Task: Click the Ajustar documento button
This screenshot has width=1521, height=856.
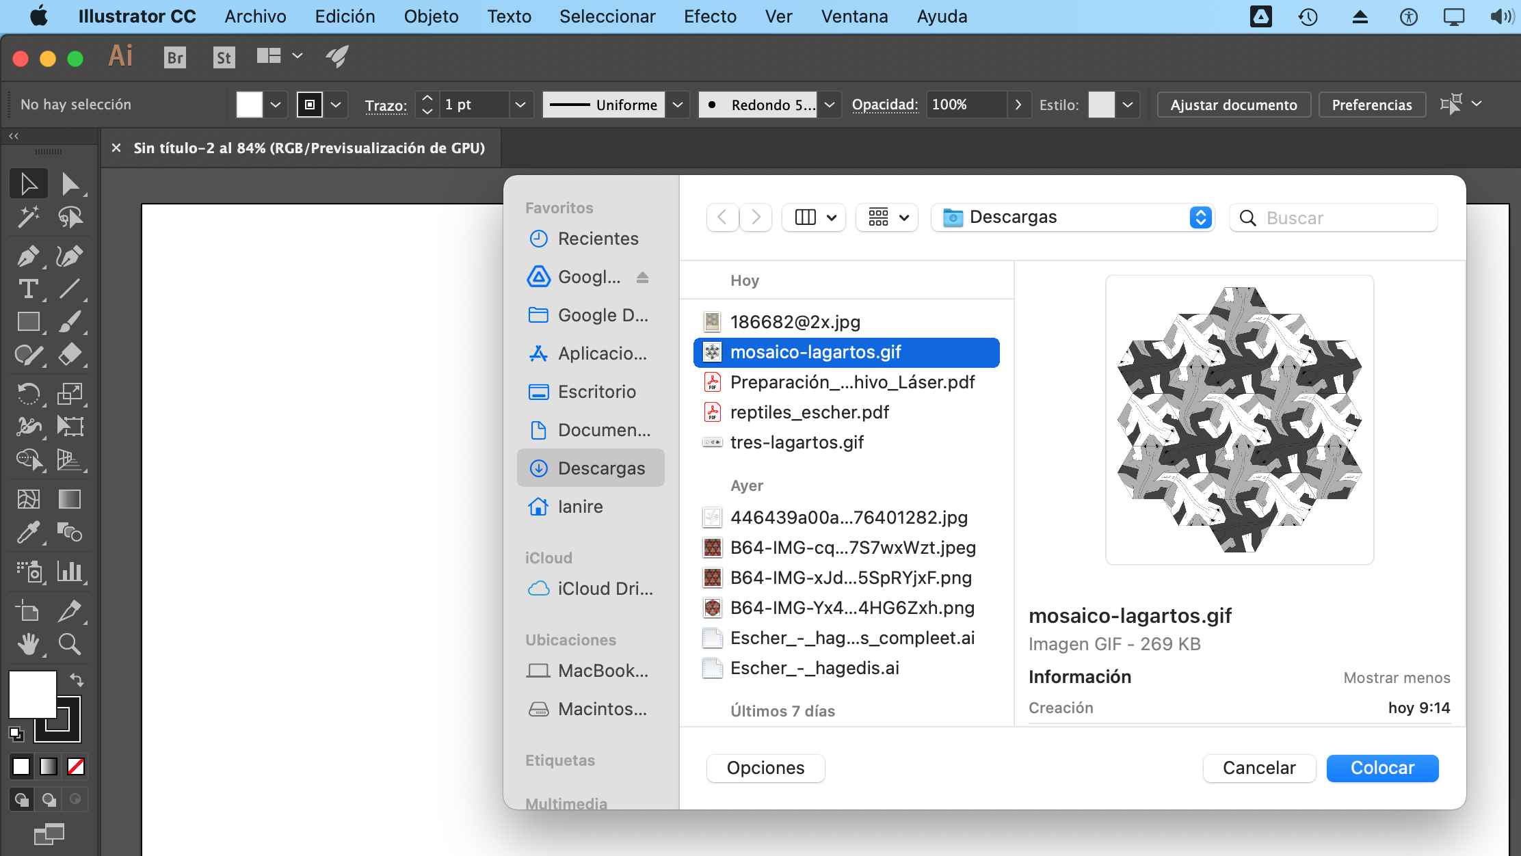Action: coord(1234,105)
